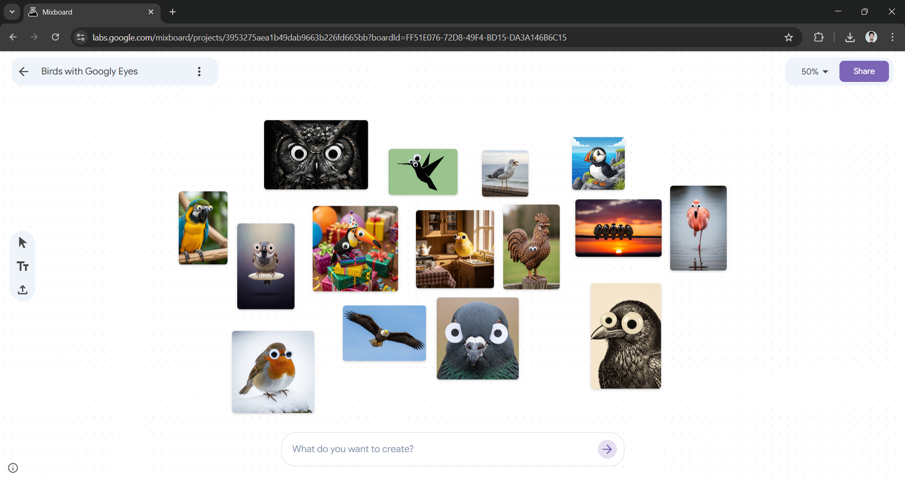The height and width of the screenshot is (478, 905).
Task: Open a new browser tab with the plus button
Action: point(172,12)
